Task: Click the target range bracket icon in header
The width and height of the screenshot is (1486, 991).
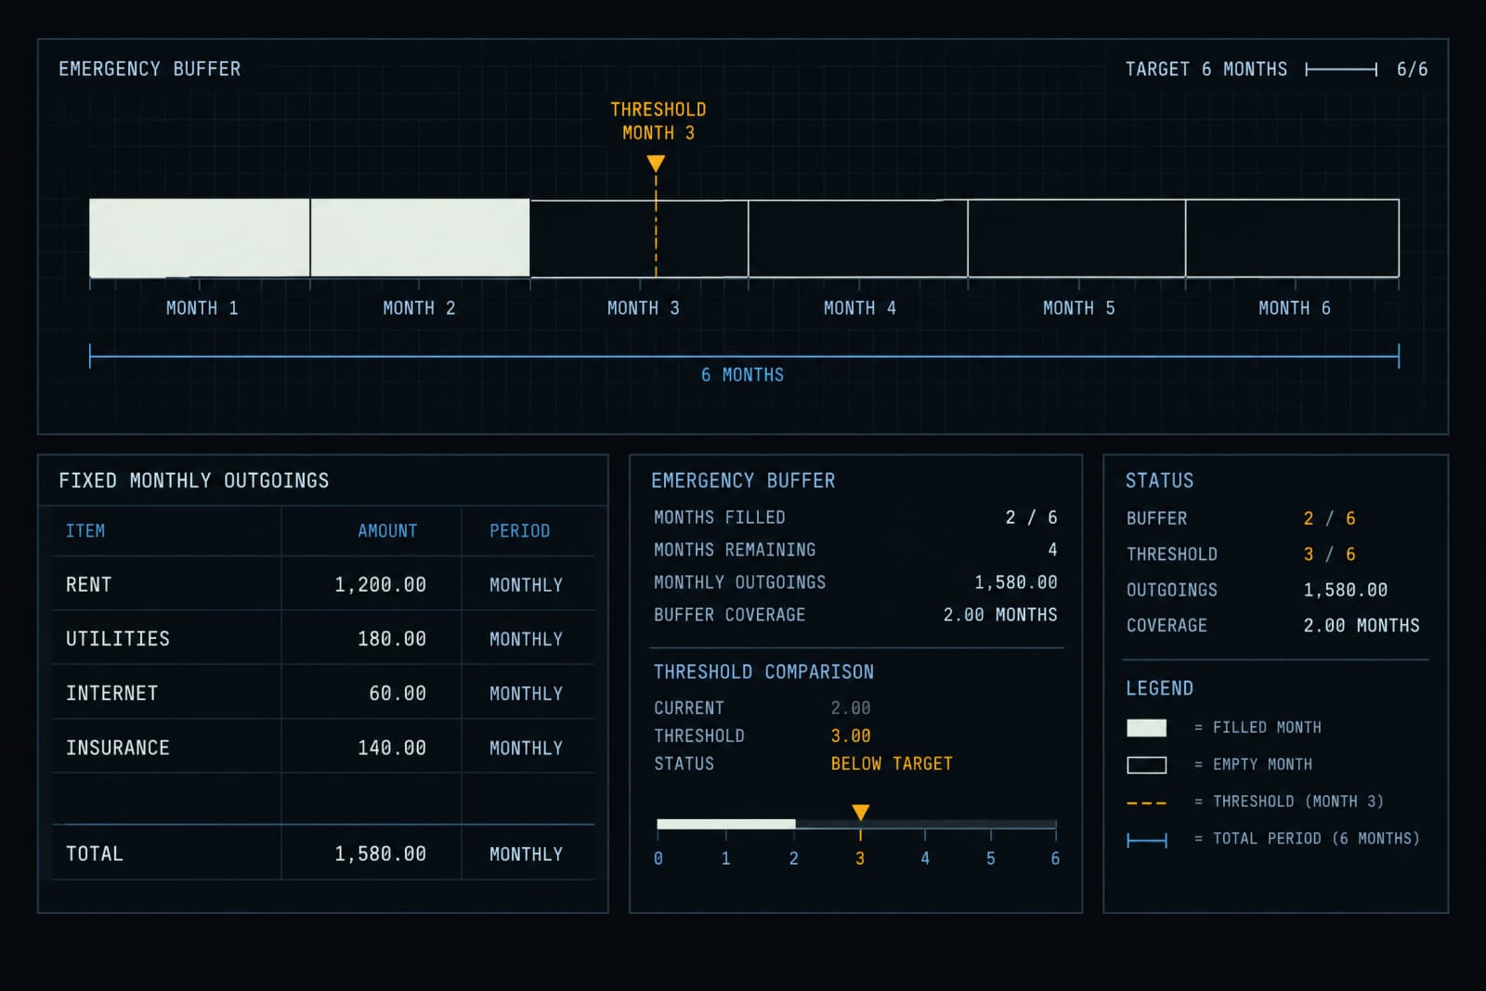Action: (x=1341, y=70)
